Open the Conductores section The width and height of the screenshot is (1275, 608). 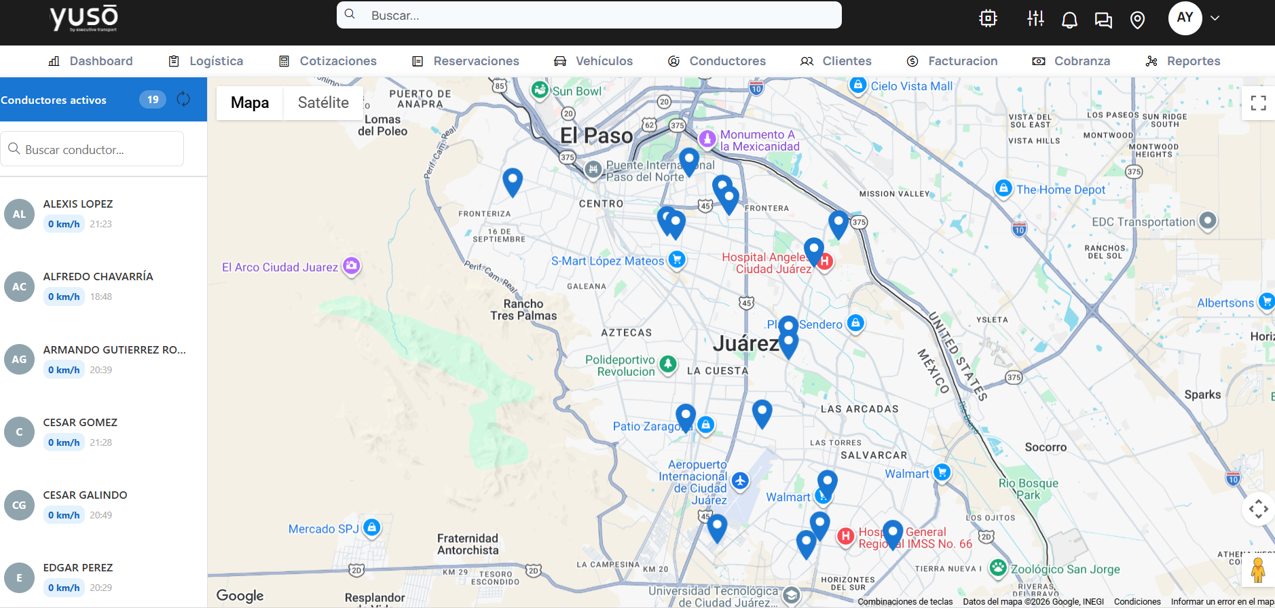717,61
